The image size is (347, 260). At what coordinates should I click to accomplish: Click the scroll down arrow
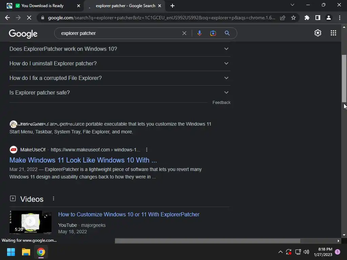[344, 235]
